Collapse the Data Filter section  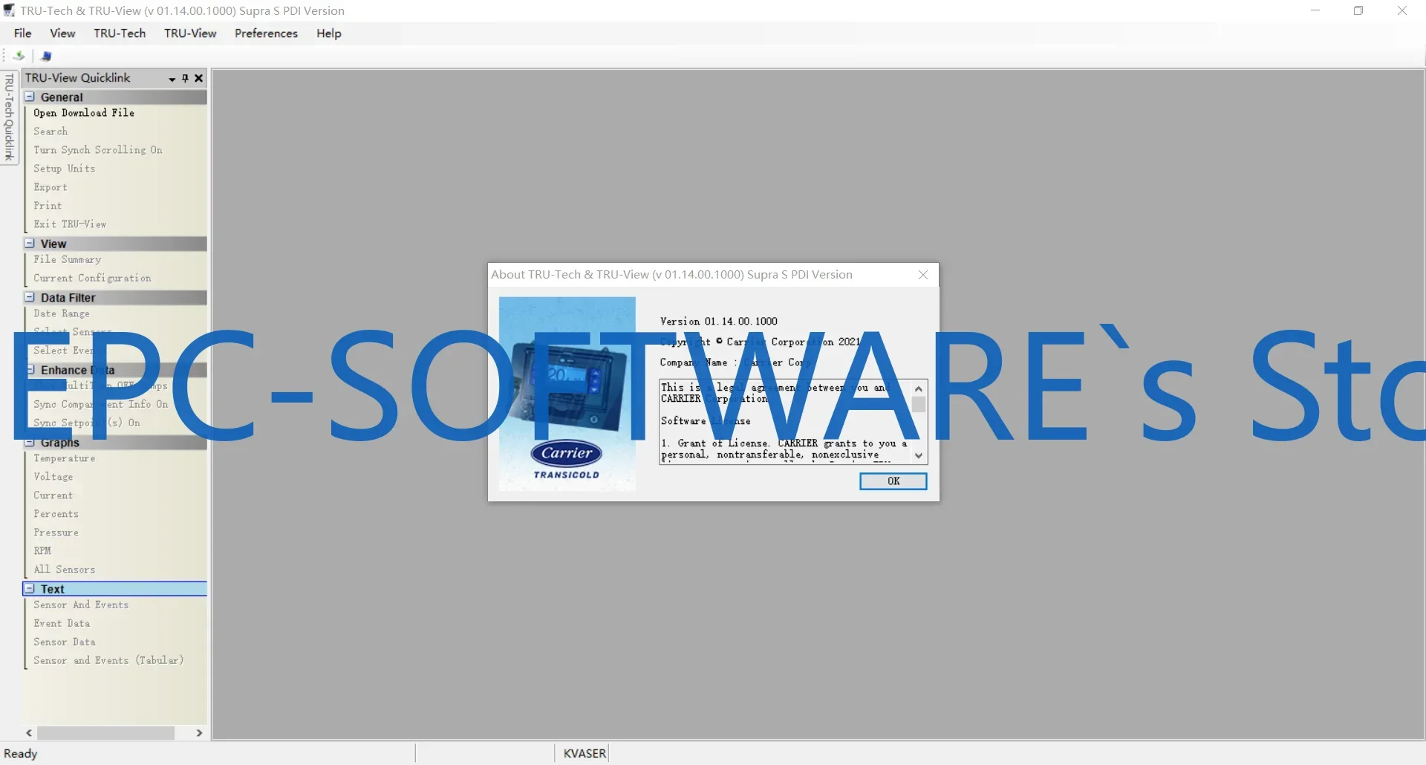tap(30, 297)
